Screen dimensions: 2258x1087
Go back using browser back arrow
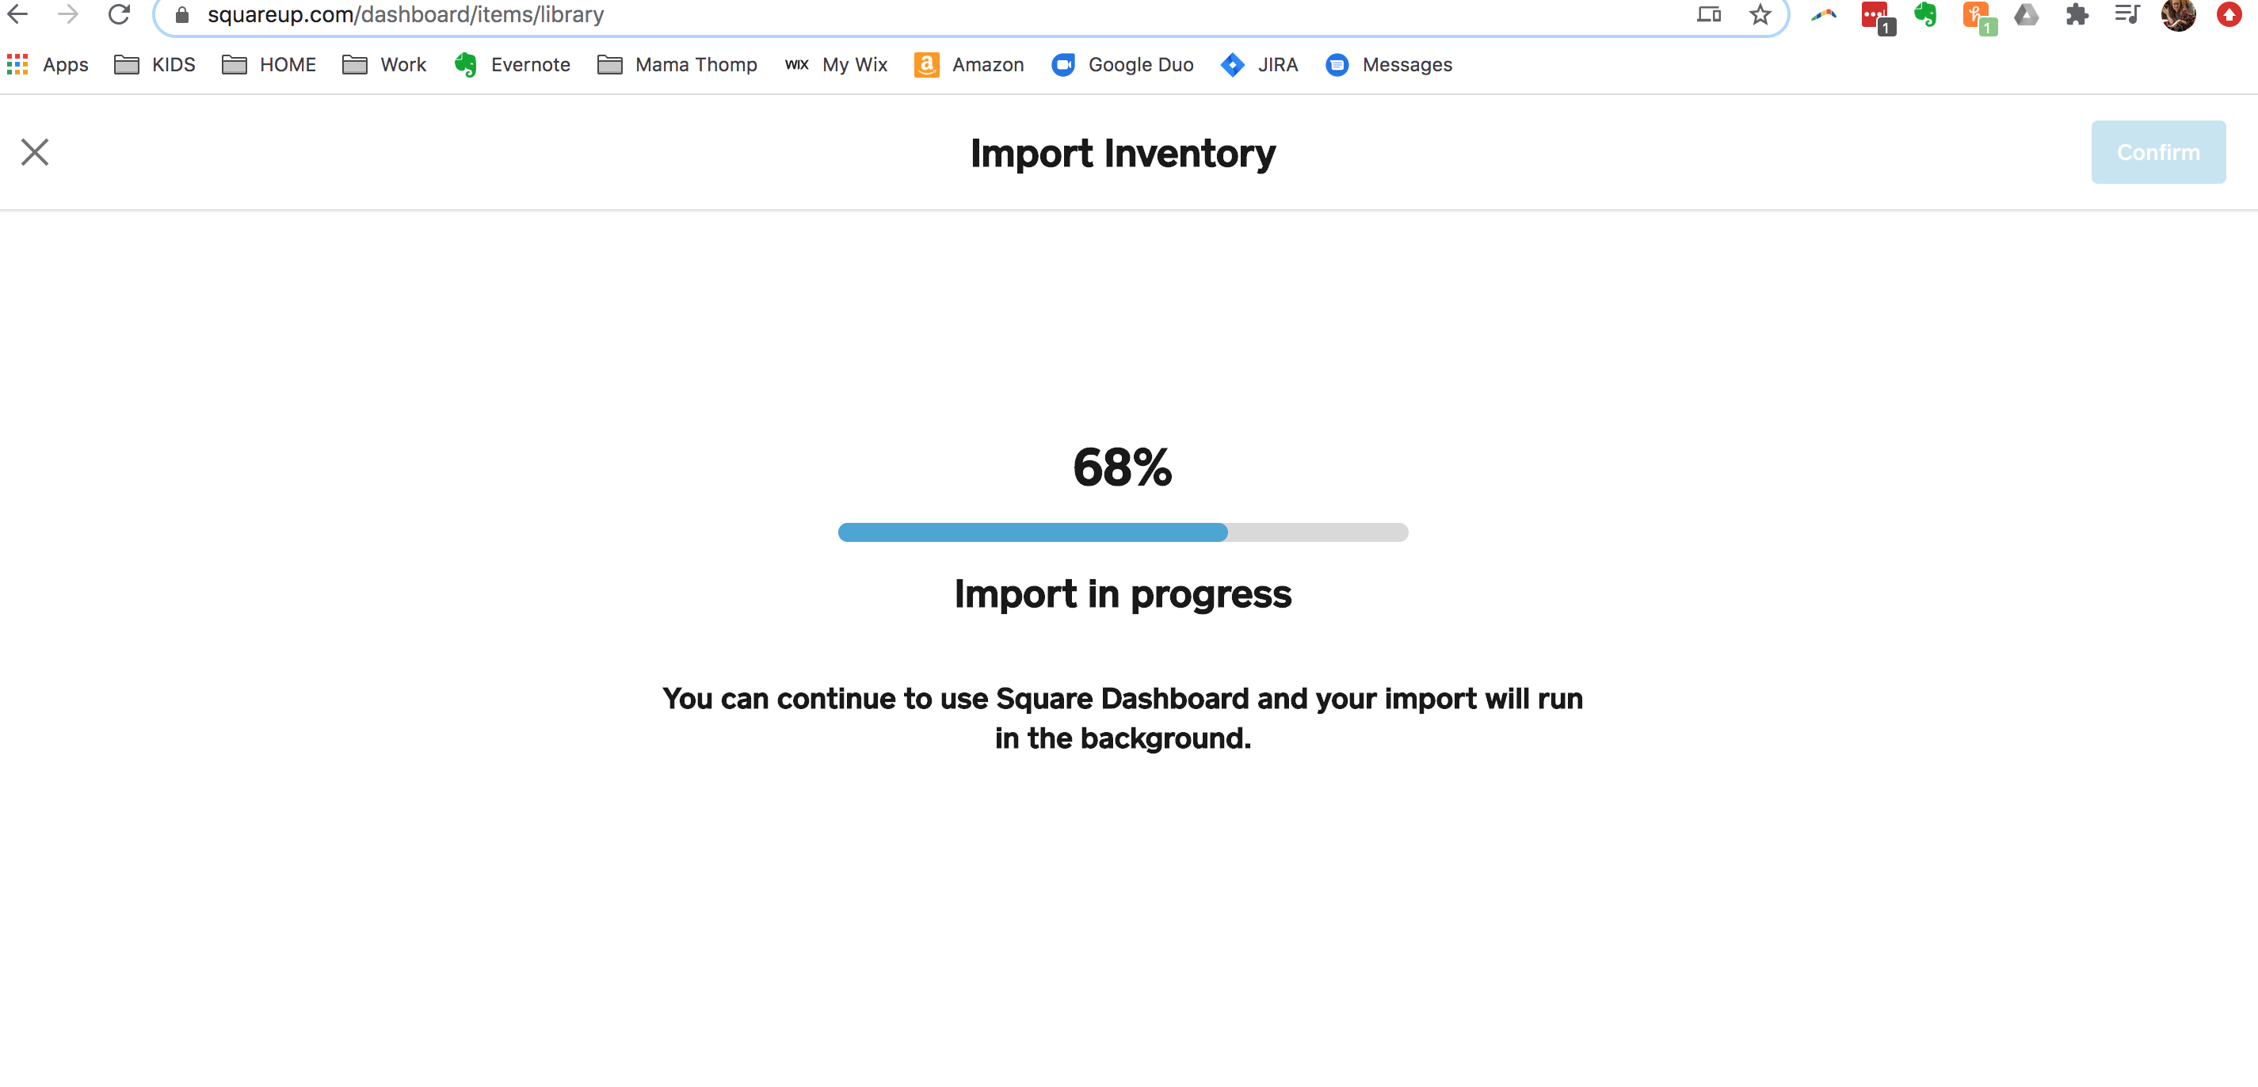click(x=17, y=14)
